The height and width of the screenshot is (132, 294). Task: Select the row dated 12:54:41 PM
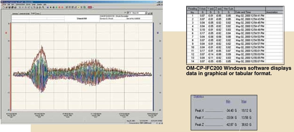point(235,16)
